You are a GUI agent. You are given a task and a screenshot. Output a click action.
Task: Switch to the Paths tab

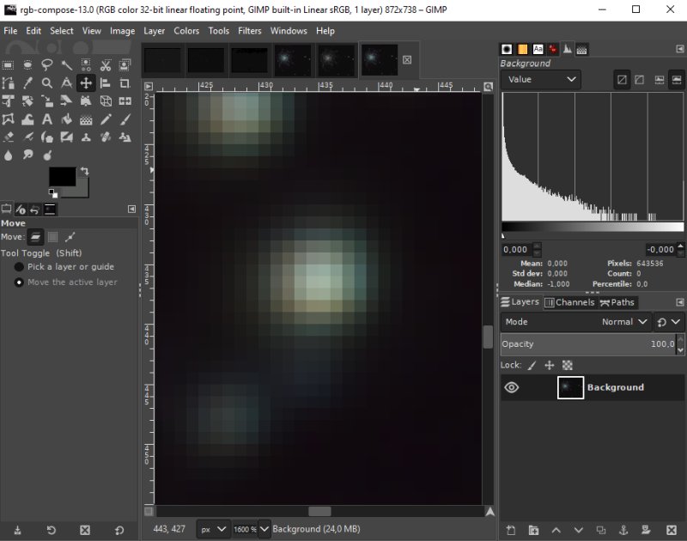(x=617, y=302)
